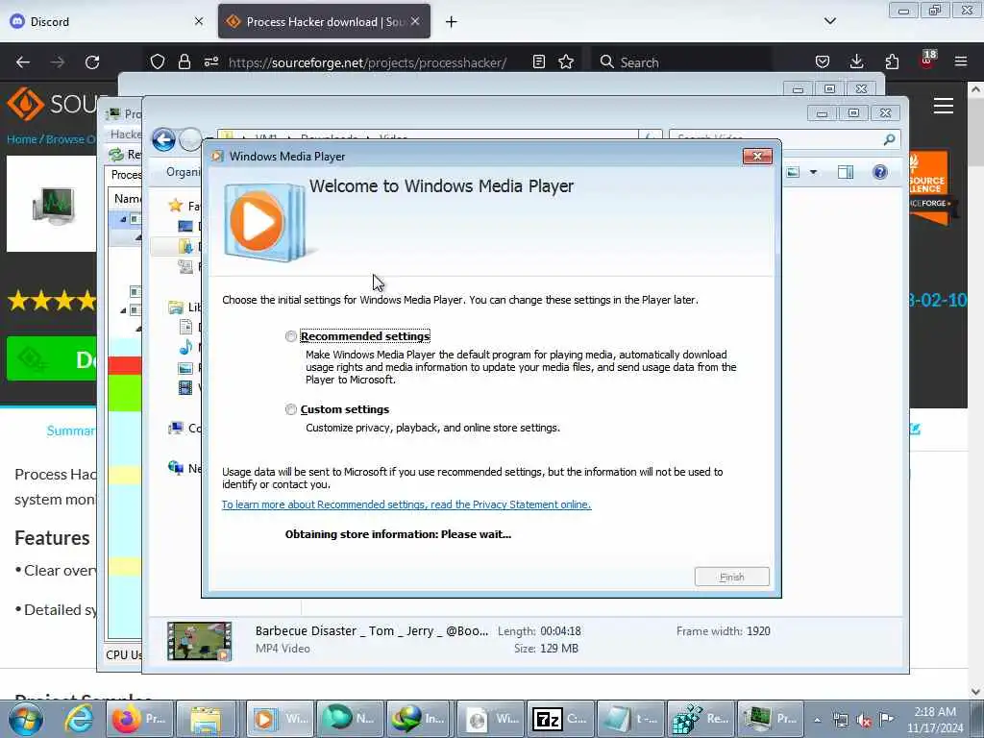The height and width of the screenshot is (738, 984).
Task: Select Network in the Explorer navigation pane
Action: click(184, 468)
